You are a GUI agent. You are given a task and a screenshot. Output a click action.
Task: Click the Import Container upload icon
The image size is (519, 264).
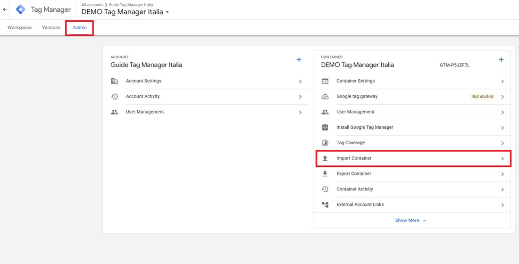coord(325,158)
